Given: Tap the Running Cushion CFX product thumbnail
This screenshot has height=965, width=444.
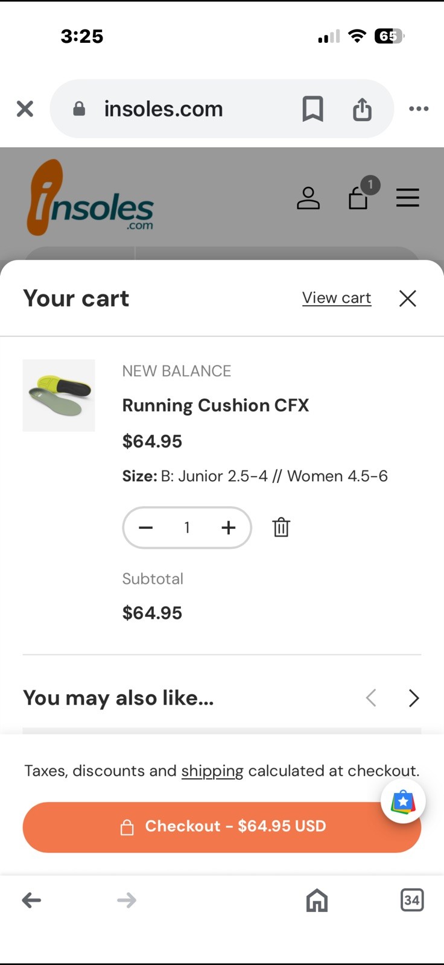Looking at the screenshot, I should click(59, 396).
